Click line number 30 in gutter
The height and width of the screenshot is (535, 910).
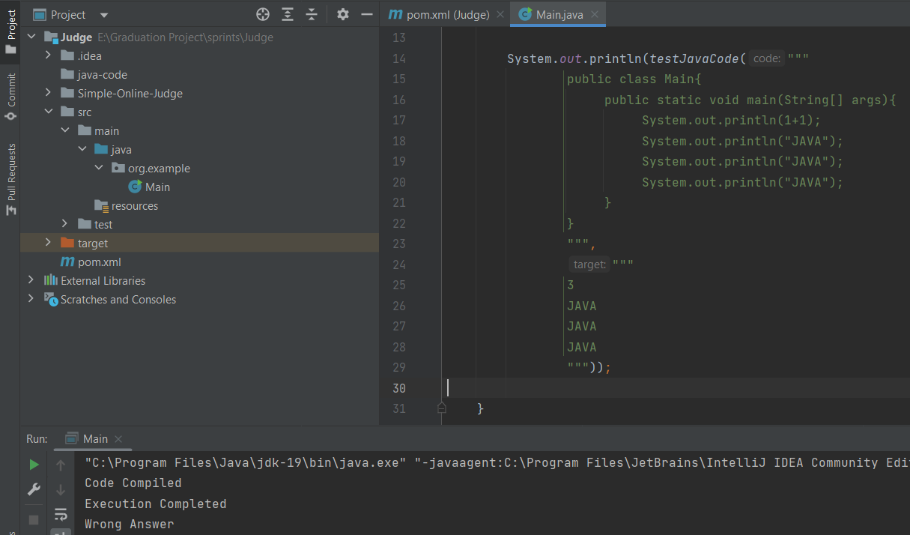click(398, 388)
